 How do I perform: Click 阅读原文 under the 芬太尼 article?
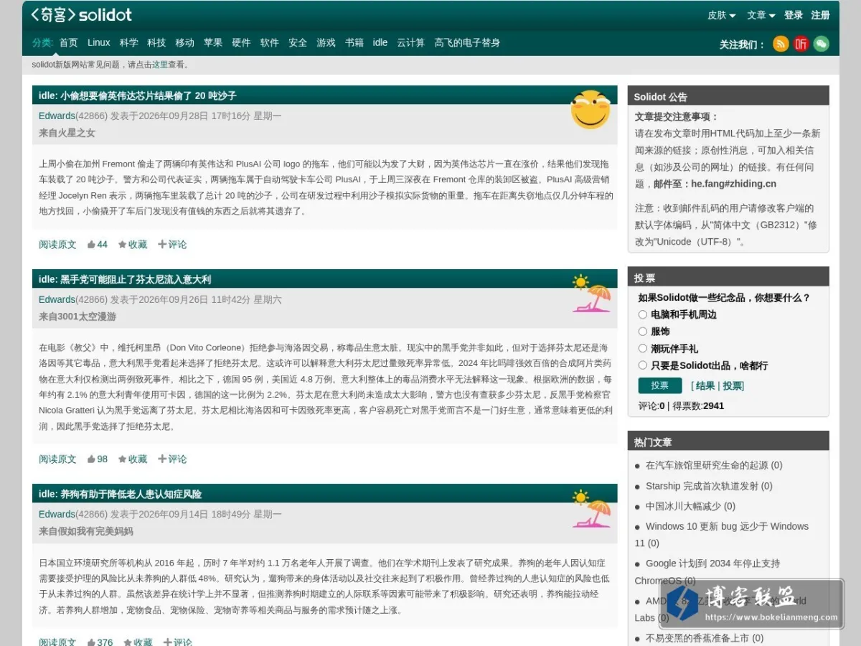click(x=57, y=459)
